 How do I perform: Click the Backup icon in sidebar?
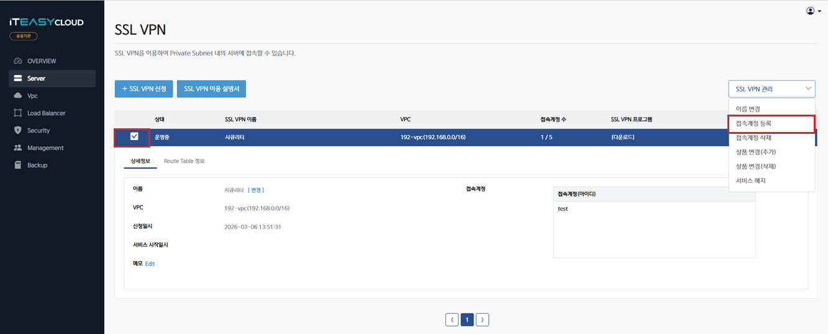17,165
